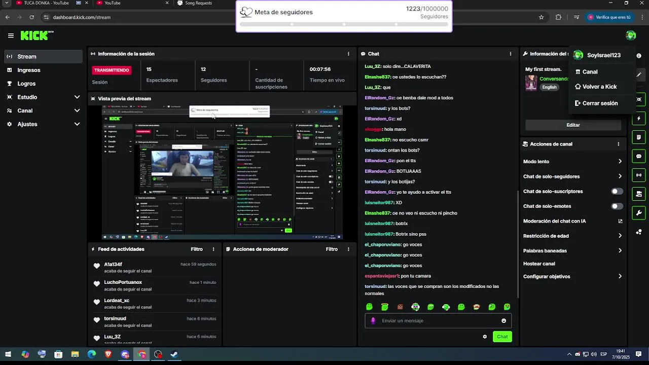
Task: Open the hamburger menu next to the Kick logo
Action: 11,35
